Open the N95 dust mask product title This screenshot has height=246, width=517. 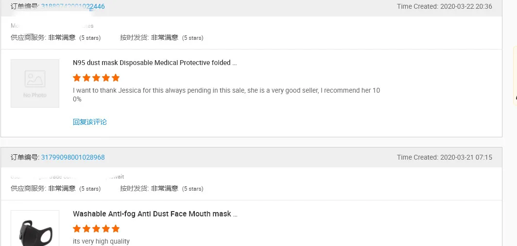pyautogui.click(x=155, y=63)
